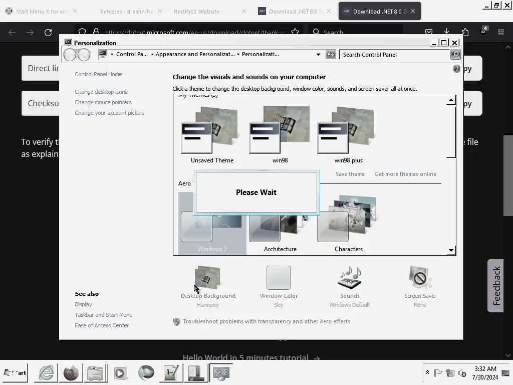Click Get more themes online link
Image resolution: width=513 pixels, height=385 pixels.
(405, 174)
